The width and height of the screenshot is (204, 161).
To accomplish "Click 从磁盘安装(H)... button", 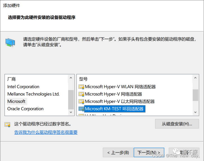I will pos(177,124).
